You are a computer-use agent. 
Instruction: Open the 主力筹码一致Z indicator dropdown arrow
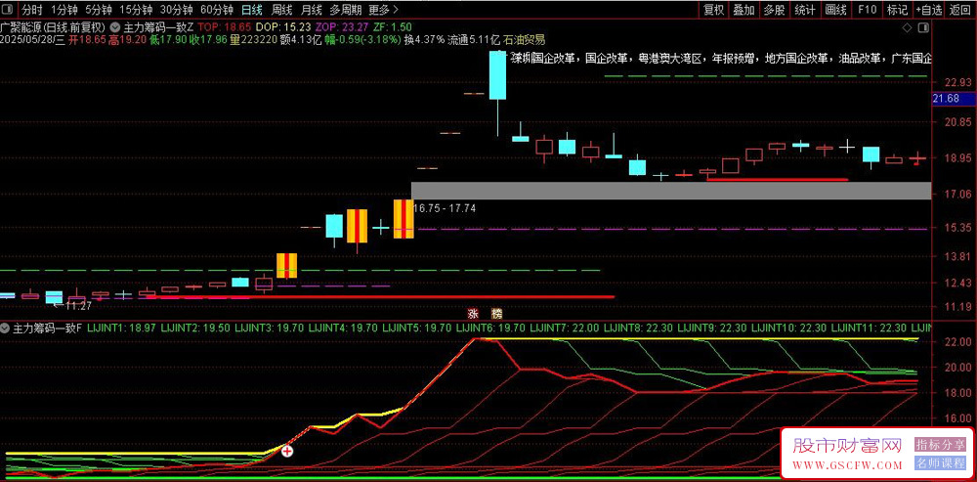click(116, 27)
